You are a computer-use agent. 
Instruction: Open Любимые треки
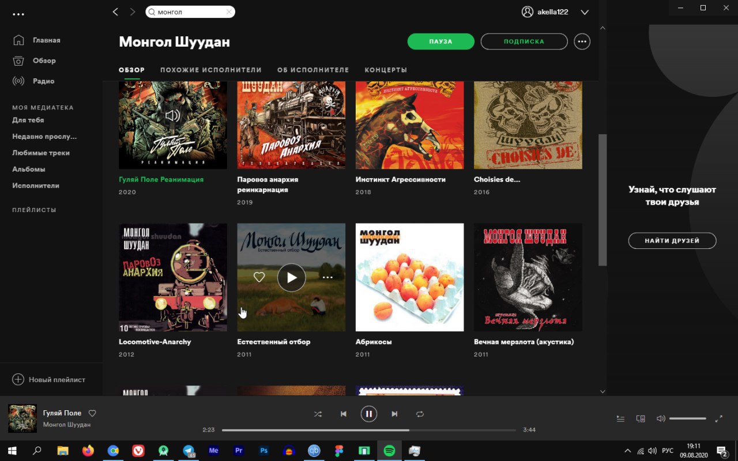click(x=41, y=153)
